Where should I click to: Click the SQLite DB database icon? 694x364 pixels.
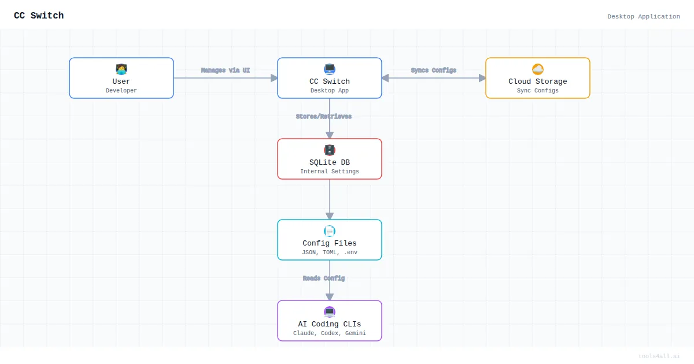[330, 150]
